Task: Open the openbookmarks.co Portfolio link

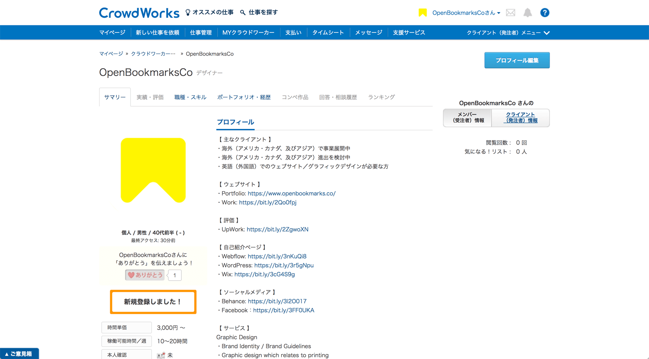Action: (x=292, y=193)
